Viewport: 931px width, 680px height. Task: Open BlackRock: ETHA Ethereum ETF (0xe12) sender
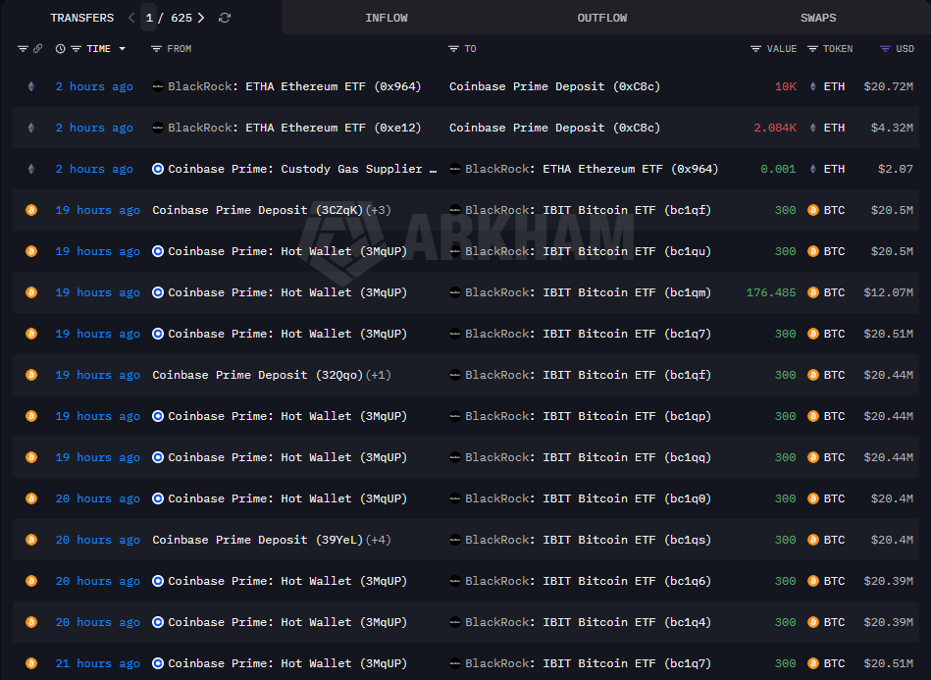tap(294, 128)
